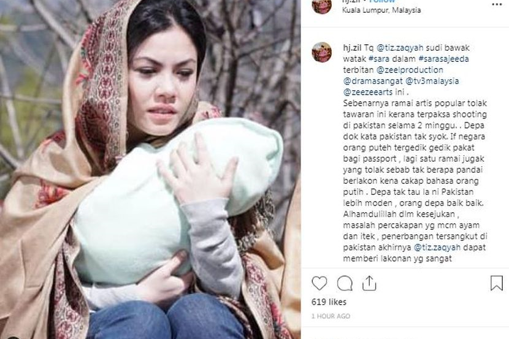Share the post using the share icon
The height and width of the screenshot is (339, 509).
[369, 283]
